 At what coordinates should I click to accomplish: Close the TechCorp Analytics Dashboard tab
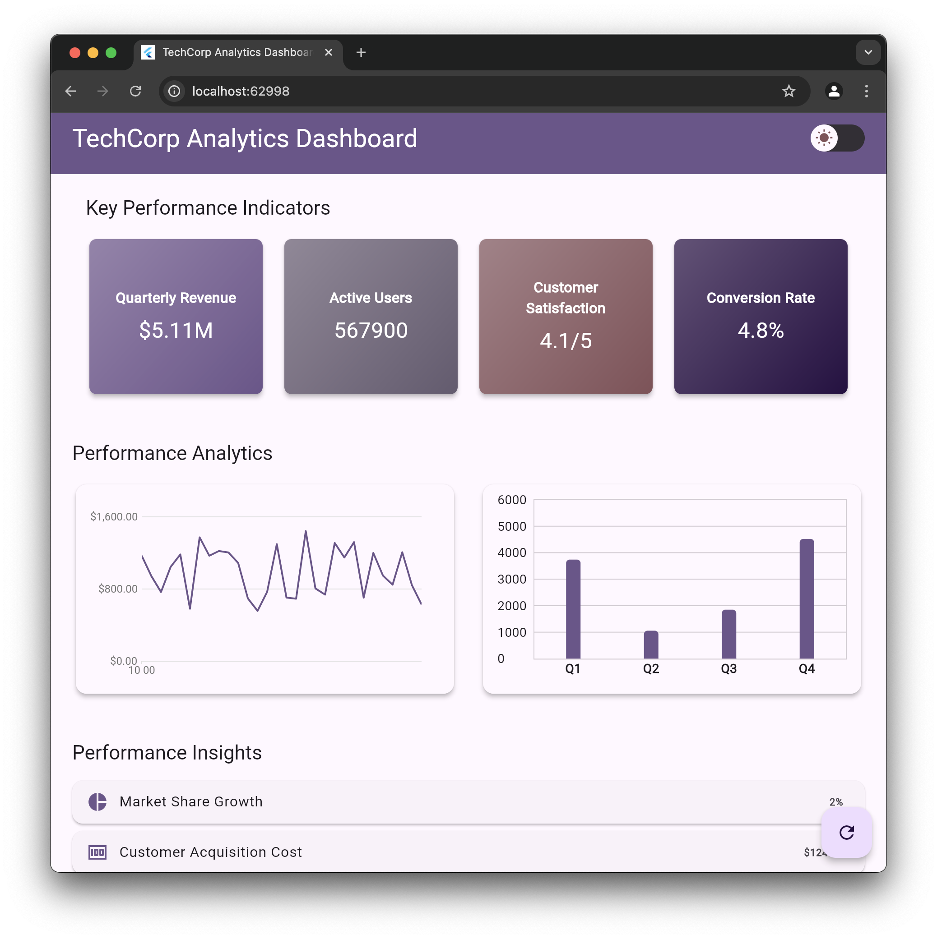329,52
